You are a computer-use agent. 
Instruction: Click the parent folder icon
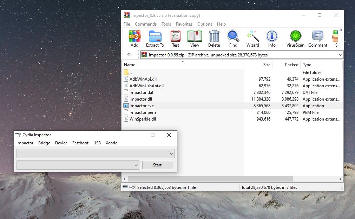(126, 72)
